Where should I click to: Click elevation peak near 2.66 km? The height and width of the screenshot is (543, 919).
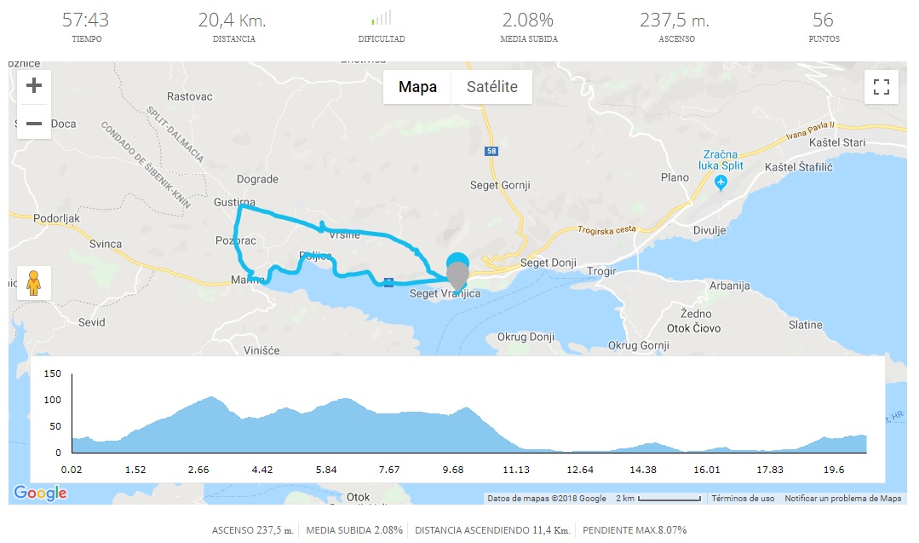(209, 398)
